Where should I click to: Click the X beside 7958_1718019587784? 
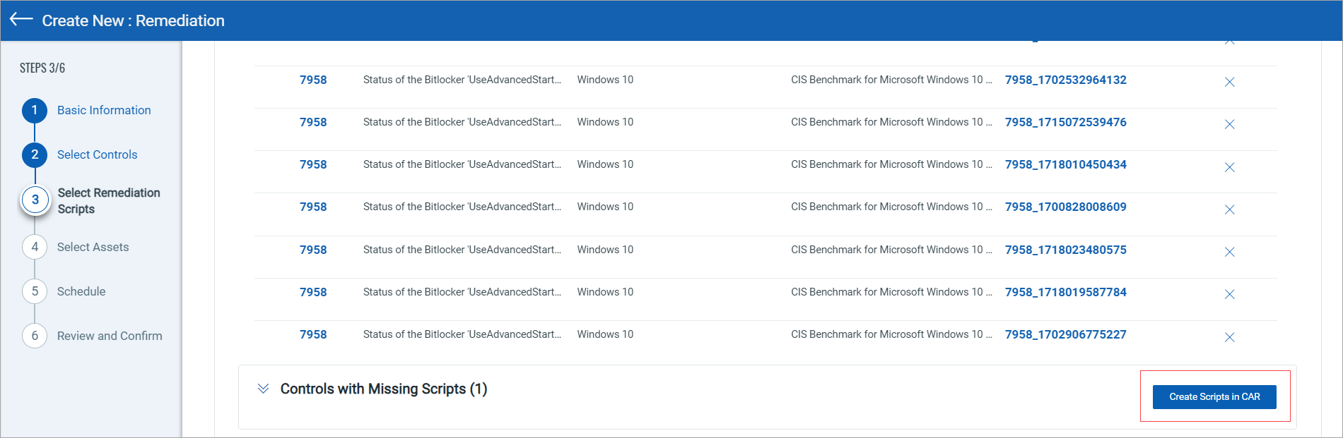pos(1230,294)
